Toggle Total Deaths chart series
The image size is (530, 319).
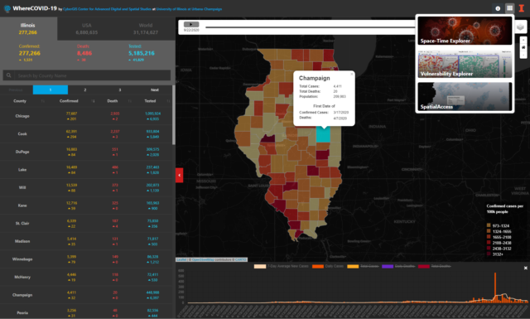[x=434, y=266]
